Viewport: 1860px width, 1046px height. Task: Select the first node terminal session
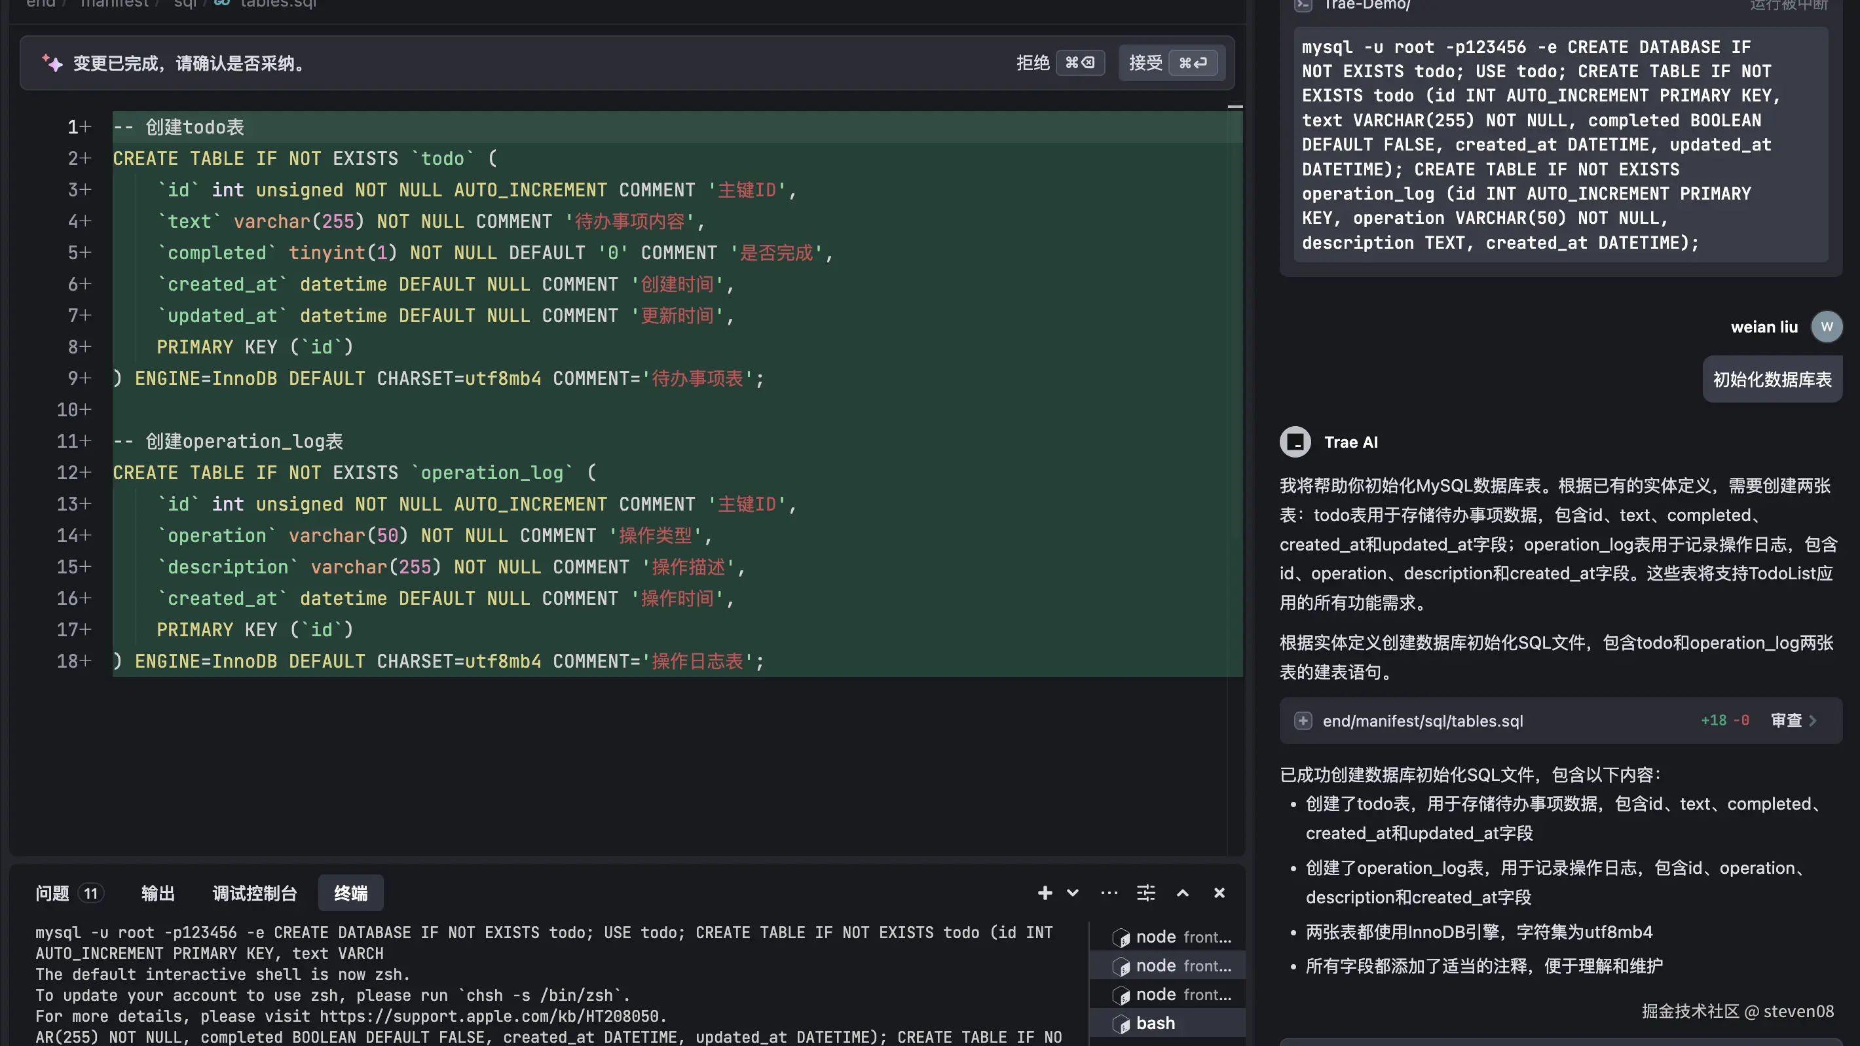click(1172, 937)
